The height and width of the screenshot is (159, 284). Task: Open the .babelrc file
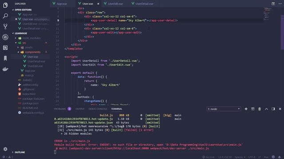[30, 80]
